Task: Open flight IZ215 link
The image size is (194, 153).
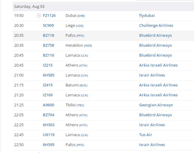Action: (48, 65)
